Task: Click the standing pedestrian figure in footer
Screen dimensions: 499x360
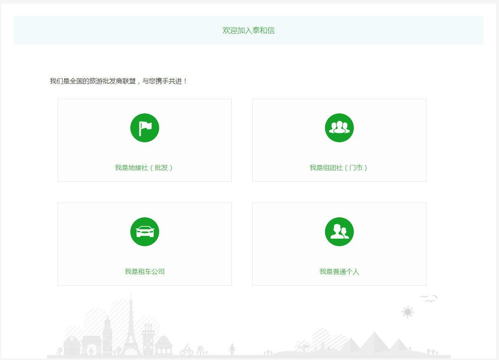Action: [x=232, y=349]
